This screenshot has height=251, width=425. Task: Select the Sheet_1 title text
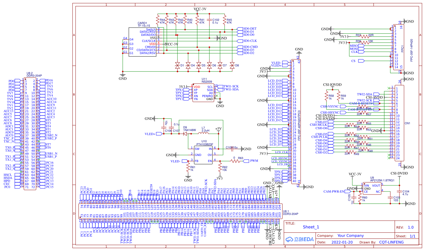coord(311,227)
